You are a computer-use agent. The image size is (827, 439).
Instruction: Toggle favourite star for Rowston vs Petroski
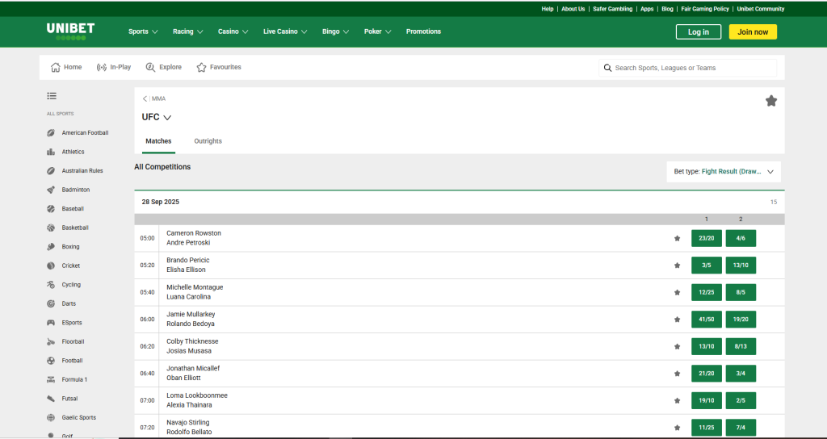pyautogui.click(x=678, y=238)
